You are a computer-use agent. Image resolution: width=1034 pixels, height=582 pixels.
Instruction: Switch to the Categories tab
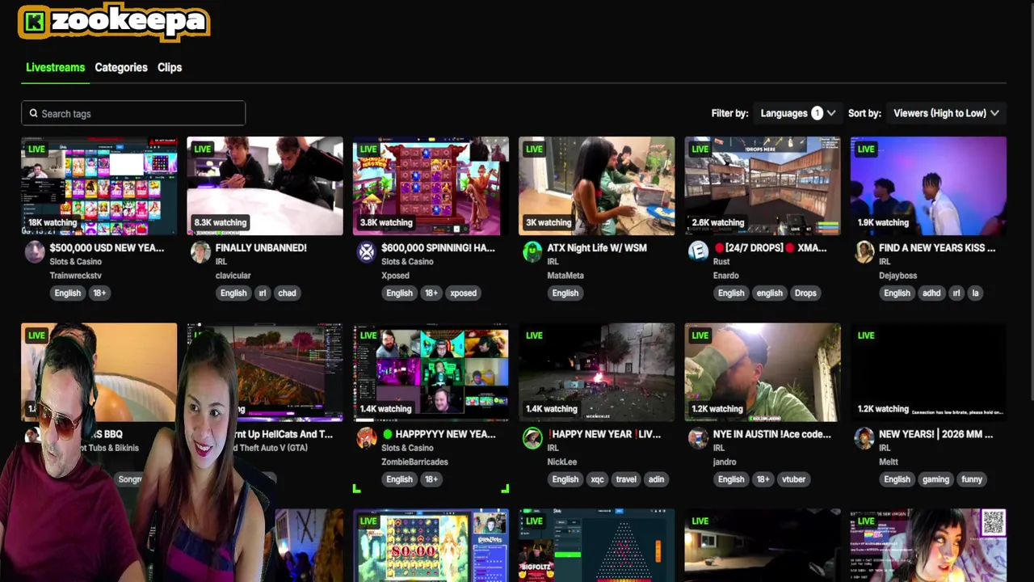121,67
